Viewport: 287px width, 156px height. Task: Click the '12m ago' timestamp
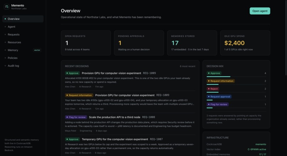tap(99, 109)
